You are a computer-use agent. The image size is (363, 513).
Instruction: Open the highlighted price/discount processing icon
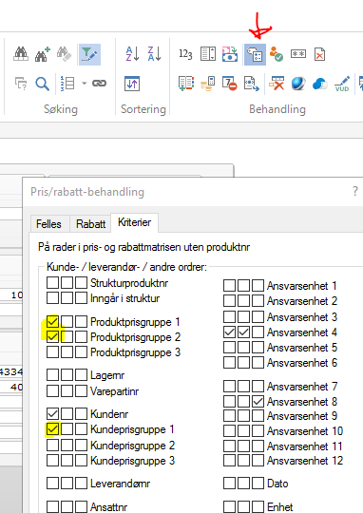click(x=255, y=54)
